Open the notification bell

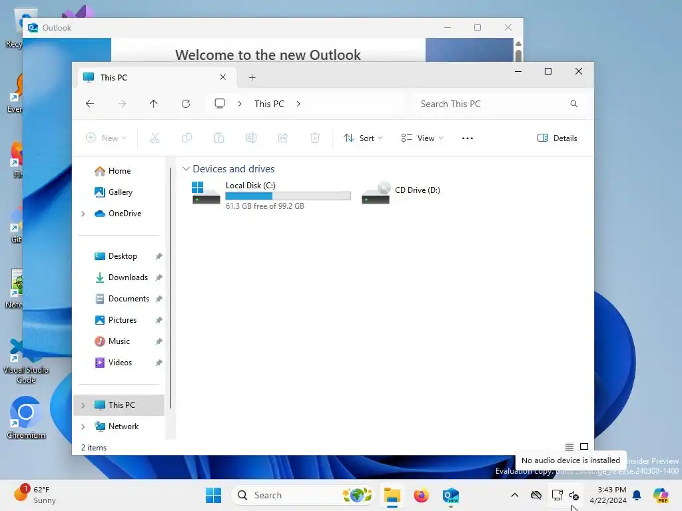(637, 495)
